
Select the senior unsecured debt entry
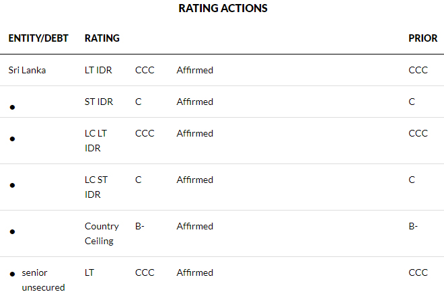(x=43, y=280)
